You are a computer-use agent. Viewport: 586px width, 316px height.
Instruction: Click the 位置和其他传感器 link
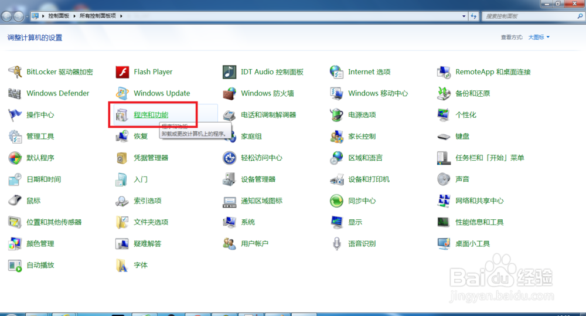pyautogui.click(x=54, y=222)
